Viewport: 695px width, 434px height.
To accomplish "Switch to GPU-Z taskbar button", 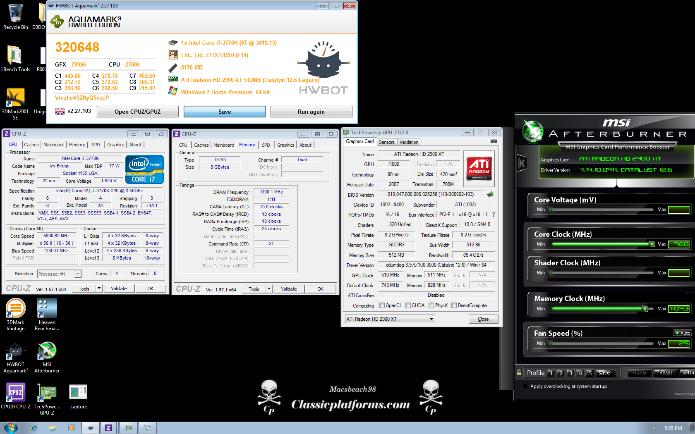I will tap(129, 428).
